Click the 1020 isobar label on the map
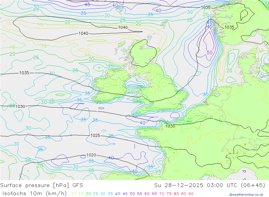Screen dimensions: 269x197 pyautogui.click(x=91, y=155)
